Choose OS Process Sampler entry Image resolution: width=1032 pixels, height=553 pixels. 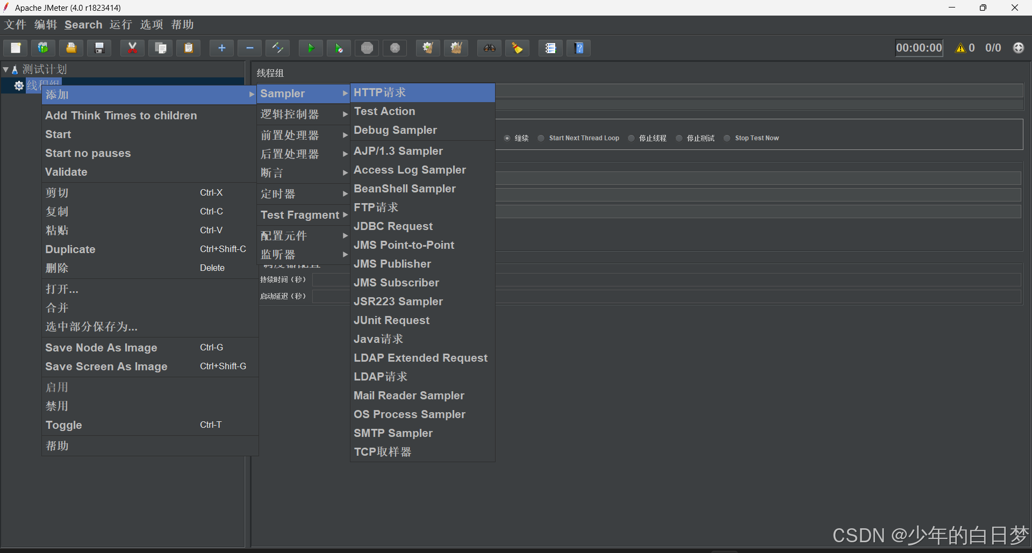pos(422,414)
